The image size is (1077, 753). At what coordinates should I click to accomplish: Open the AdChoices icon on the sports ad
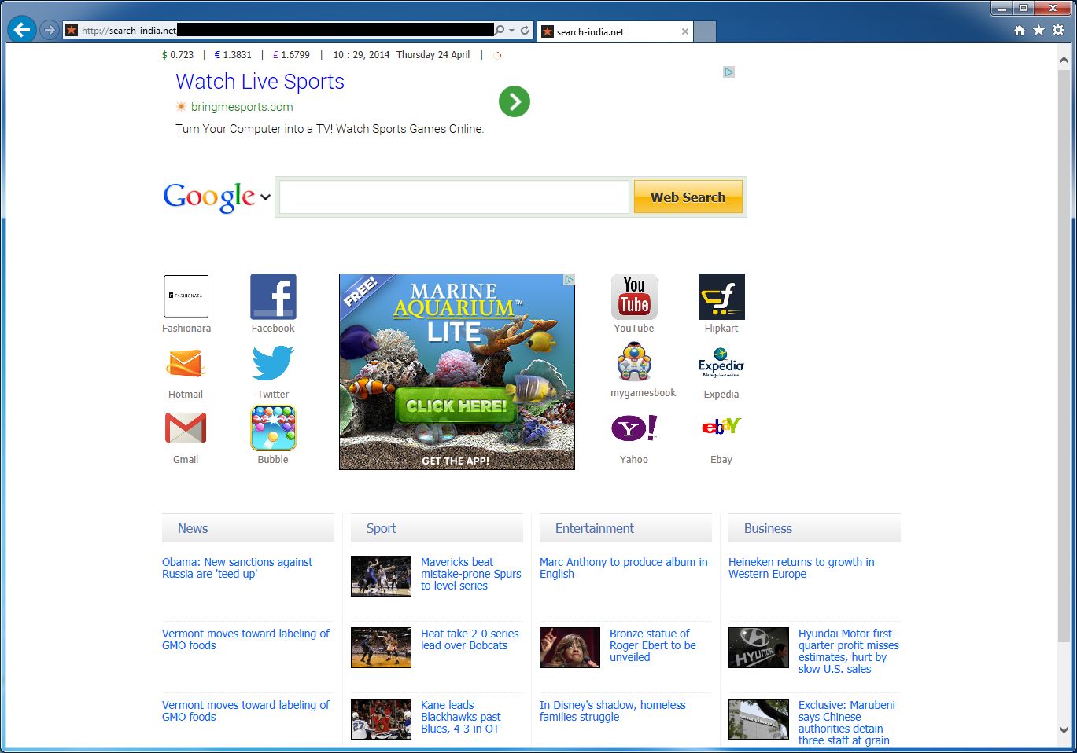(x=729, y=72)
